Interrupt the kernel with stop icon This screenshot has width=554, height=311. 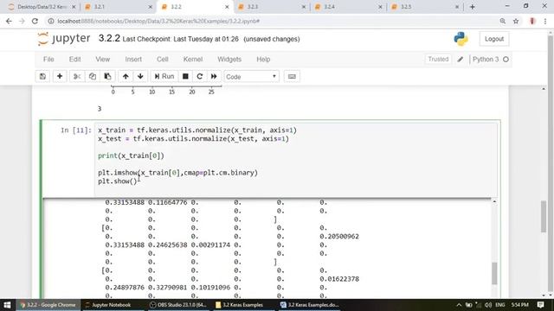185,77
